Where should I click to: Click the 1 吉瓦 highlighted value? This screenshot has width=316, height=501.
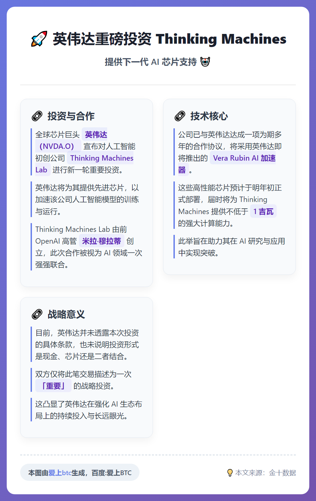click(263, 211)
